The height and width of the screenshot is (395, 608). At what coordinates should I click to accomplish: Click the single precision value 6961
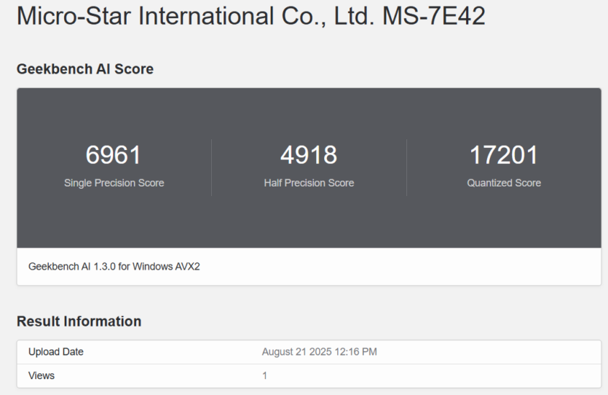tap(113, 155)
